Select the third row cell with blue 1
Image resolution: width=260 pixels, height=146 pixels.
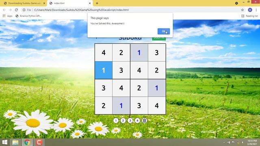pos(157,88)
